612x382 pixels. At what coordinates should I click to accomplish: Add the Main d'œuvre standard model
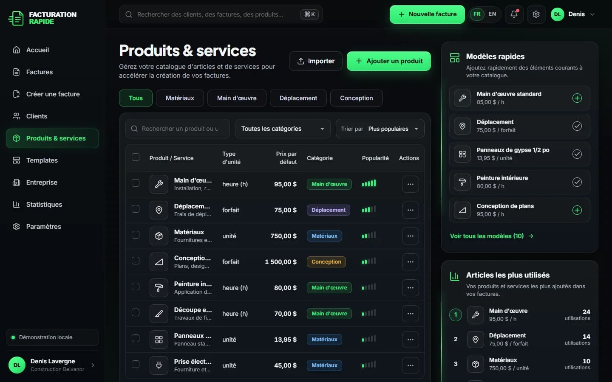pyautogui.click(x=577, y=98)
